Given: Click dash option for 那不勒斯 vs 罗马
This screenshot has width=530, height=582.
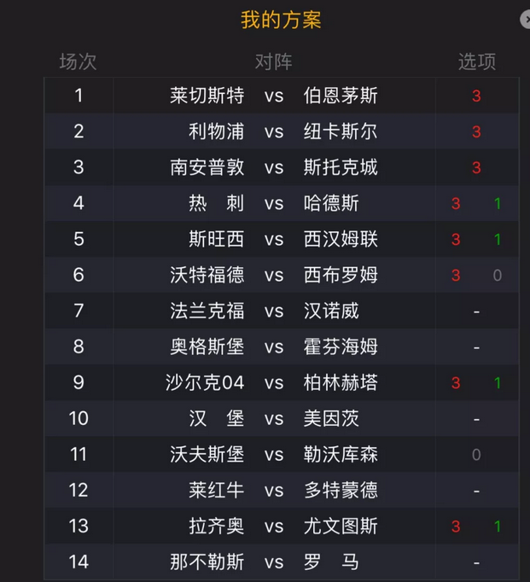Looking at the screenshot, I should [476, 563].
